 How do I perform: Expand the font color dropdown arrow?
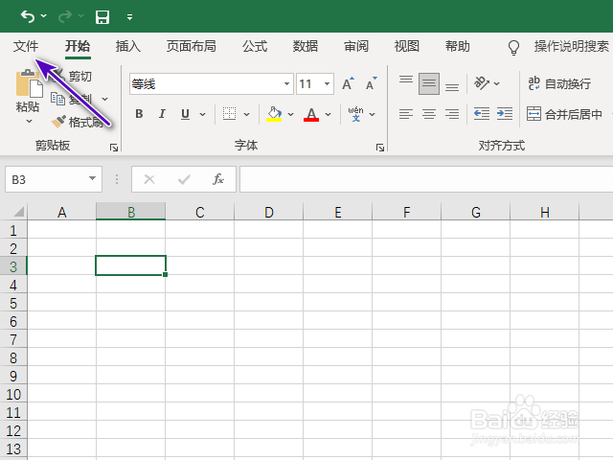click(328, 114)
